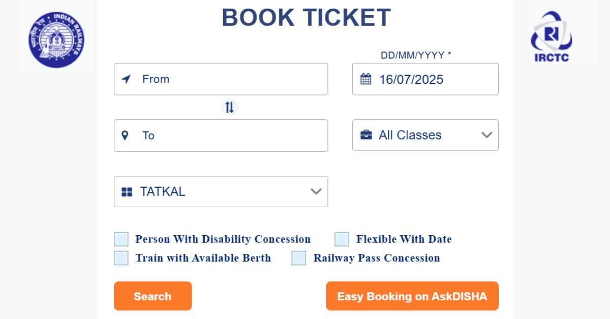Click the location pin icon beside To
610x319 pixels.
pos(125,136)
